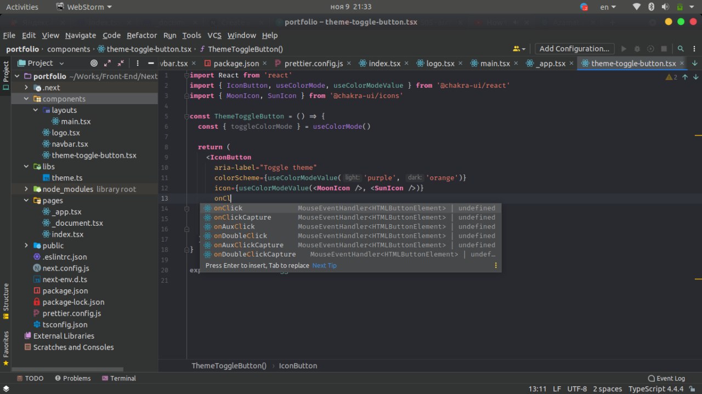The height and width of the screenshot is (394, 702).
Task: Open the en keyboard layout indicator
Action: (x=608, y=7)
